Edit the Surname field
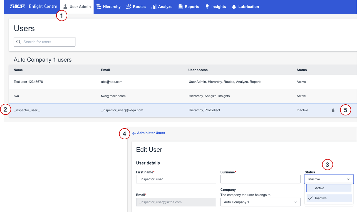357x212 pixels. (260, 179)
